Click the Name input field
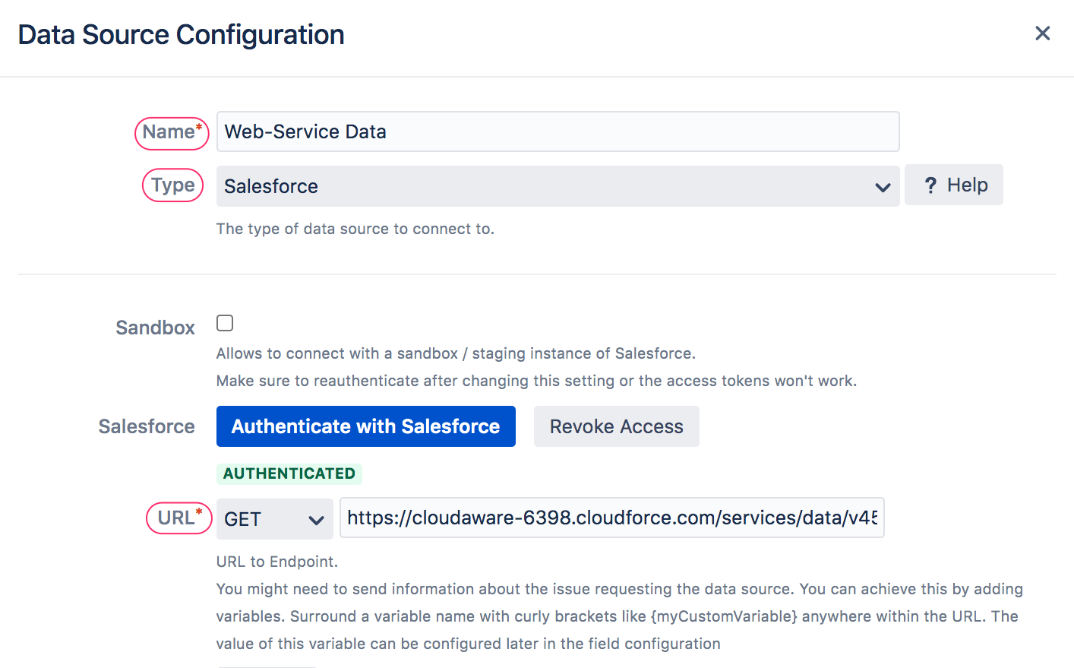This screenshot has height=668, width=1074. point(558,131)
